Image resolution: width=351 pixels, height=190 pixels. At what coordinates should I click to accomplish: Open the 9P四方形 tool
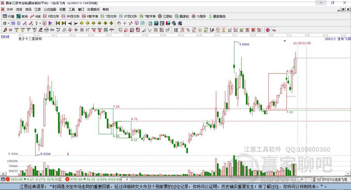pyautogui.click(x=71, y=16)
